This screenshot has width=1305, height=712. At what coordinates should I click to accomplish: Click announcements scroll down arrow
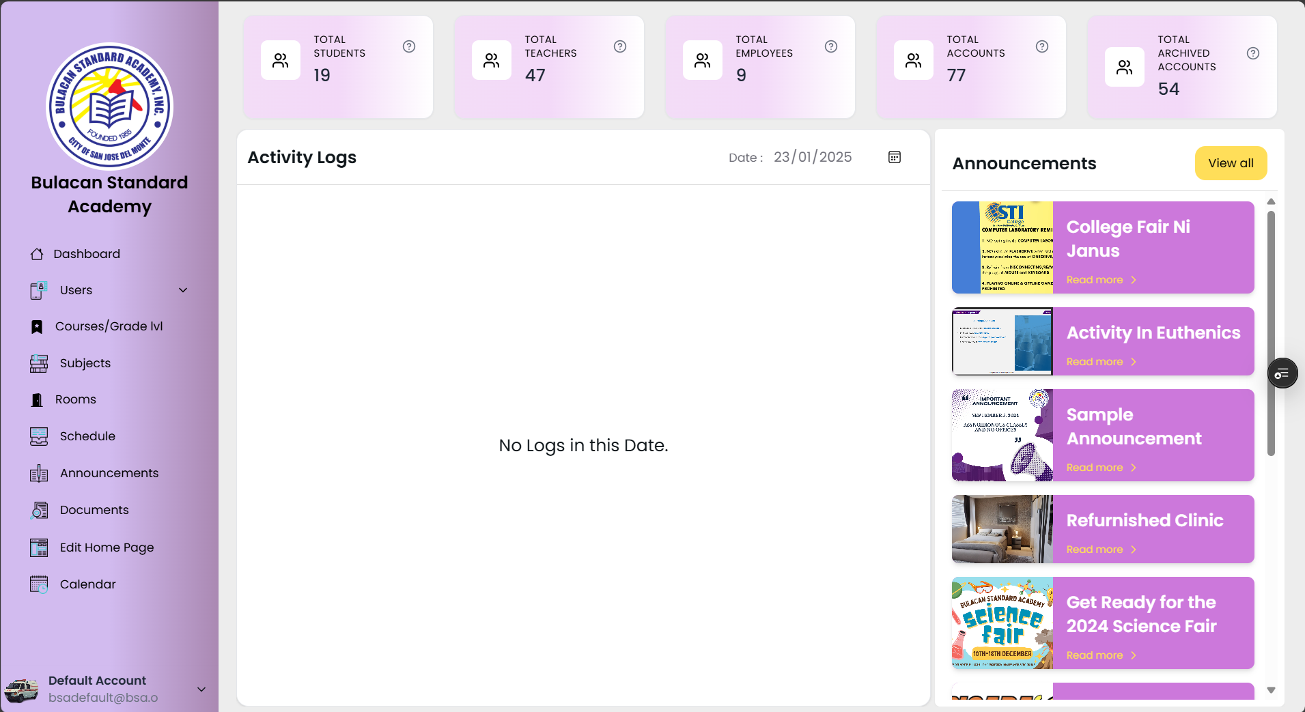tap(1271, 690)
